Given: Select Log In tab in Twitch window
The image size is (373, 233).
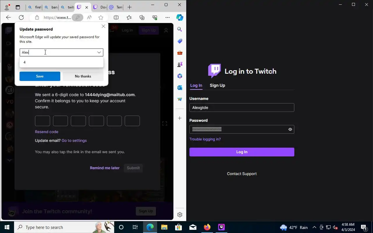Looking at the screenshot, I should (196, 85).
